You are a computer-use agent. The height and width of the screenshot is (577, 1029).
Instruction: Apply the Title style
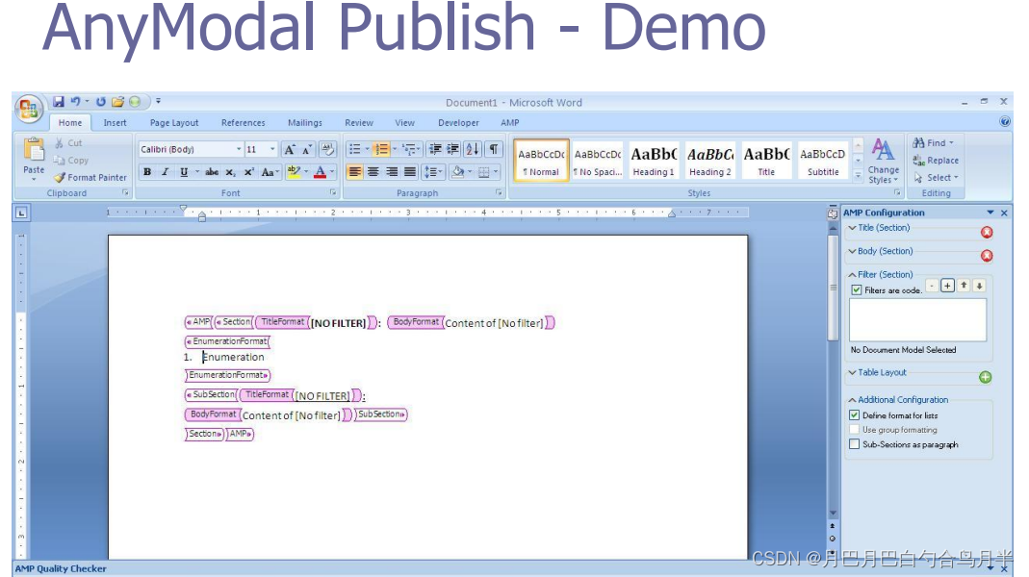click(766, 161)
